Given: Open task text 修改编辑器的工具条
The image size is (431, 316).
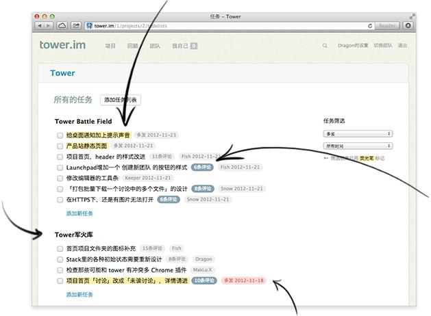Looking at the screenshot, I should click(92, 178).
